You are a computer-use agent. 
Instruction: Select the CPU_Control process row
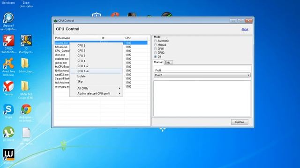click(x=62, y=51)
